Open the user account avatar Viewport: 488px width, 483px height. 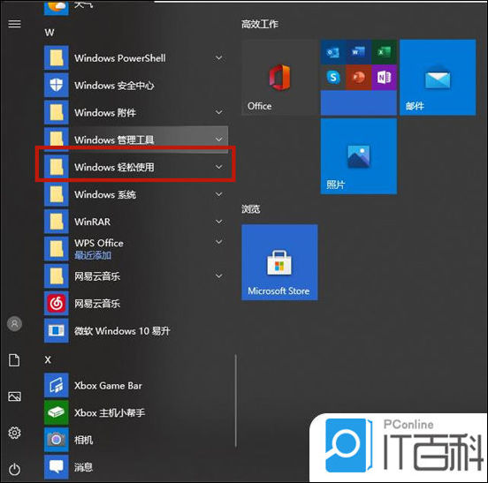[x=15, y=324]
